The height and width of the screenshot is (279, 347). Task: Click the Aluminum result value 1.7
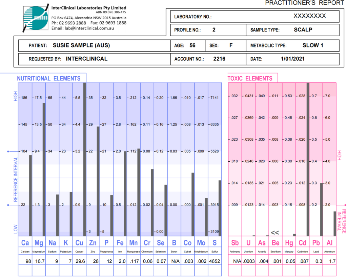pos(332,261)
